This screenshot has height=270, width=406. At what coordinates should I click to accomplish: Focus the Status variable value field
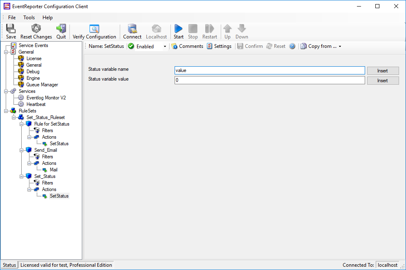[269, 80]
